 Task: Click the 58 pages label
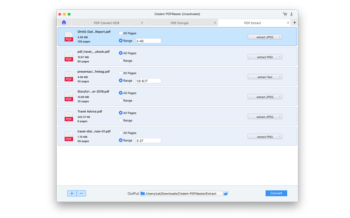(83, 141)
